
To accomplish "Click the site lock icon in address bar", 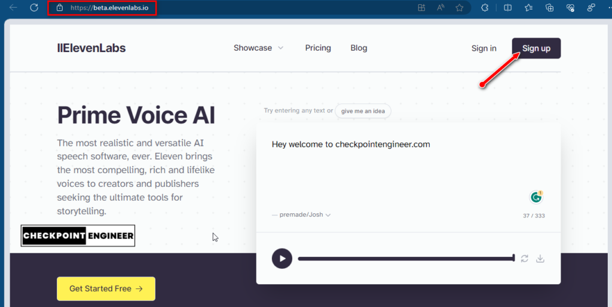I will (x=59, y=8).
